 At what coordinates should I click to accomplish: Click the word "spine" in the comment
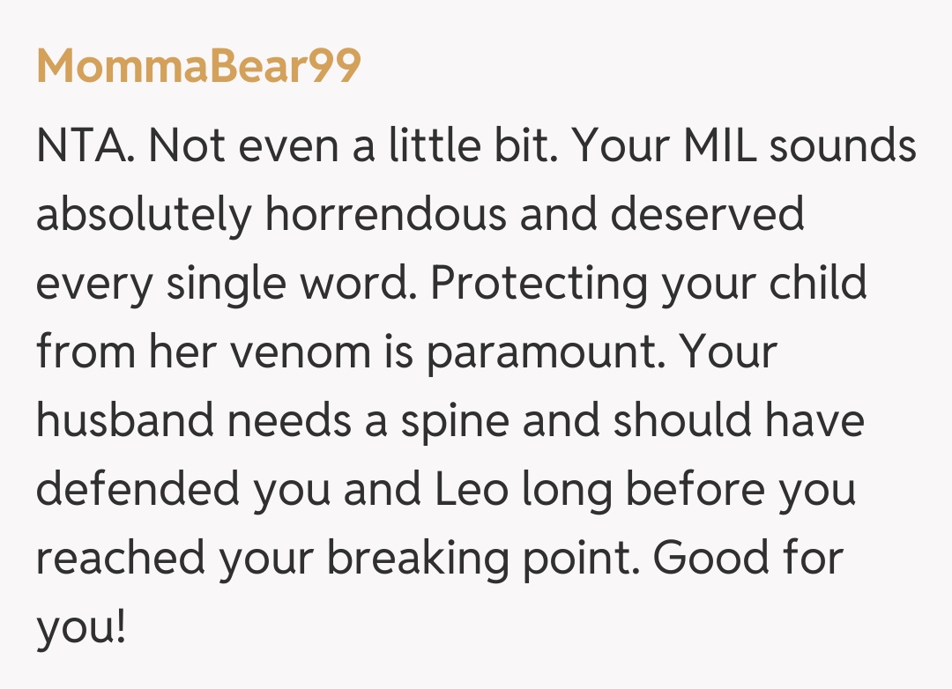[455, 422]
